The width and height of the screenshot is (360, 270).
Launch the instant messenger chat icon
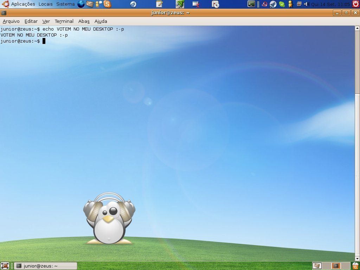(x=98, y=4)
